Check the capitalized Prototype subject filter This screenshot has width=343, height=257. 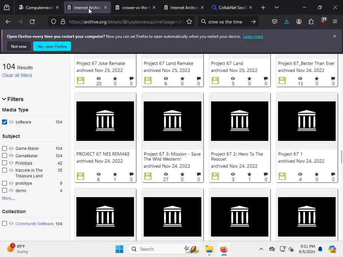(x=5, y=163)
